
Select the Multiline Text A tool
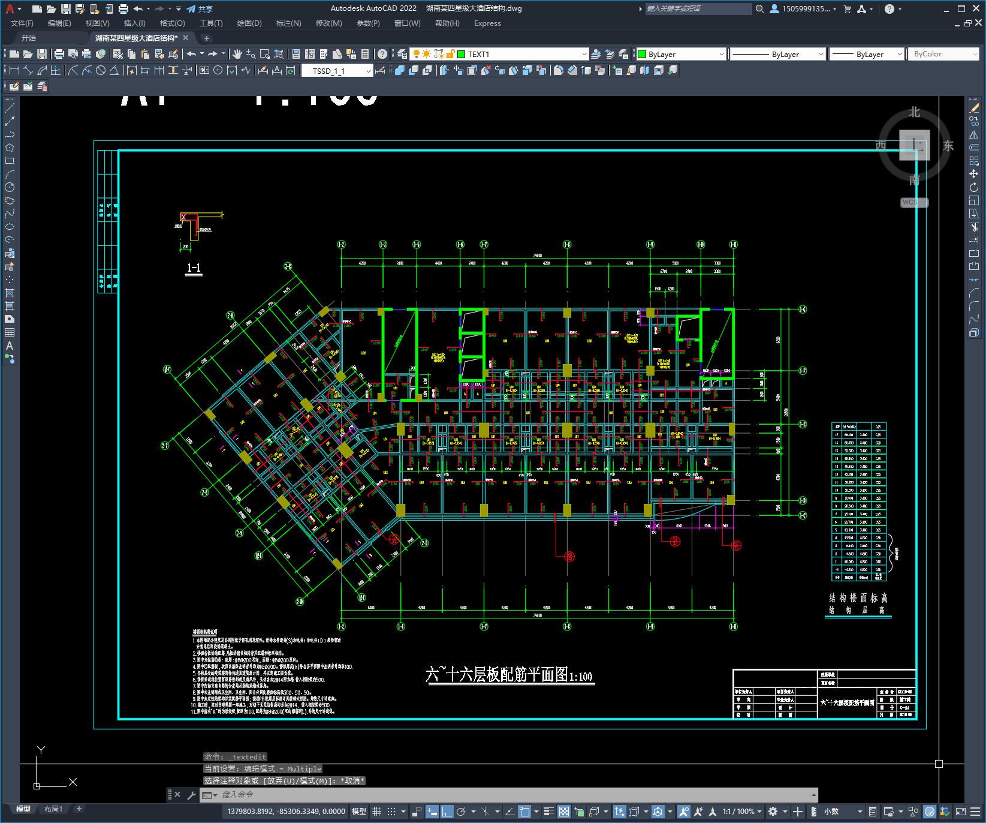[x=10, y=346]
